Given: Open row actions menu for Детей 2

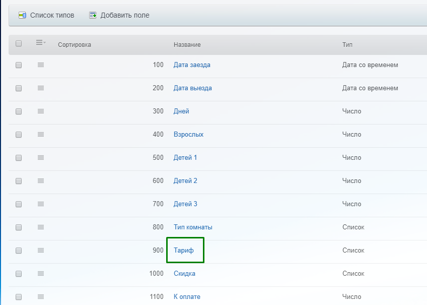Looking at the screenshot, I should point(41,181).
